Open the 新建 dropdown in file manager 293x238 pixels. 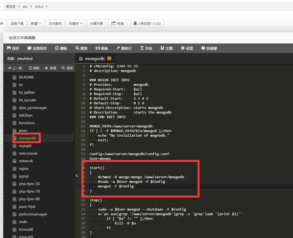click(36, 24)
